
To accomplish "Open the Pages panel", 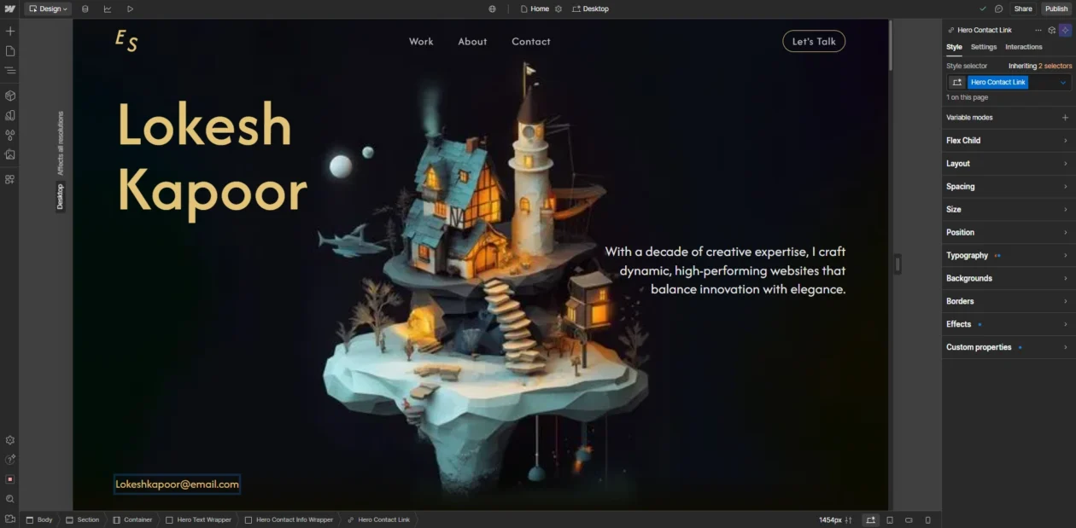I will (10, 51).
